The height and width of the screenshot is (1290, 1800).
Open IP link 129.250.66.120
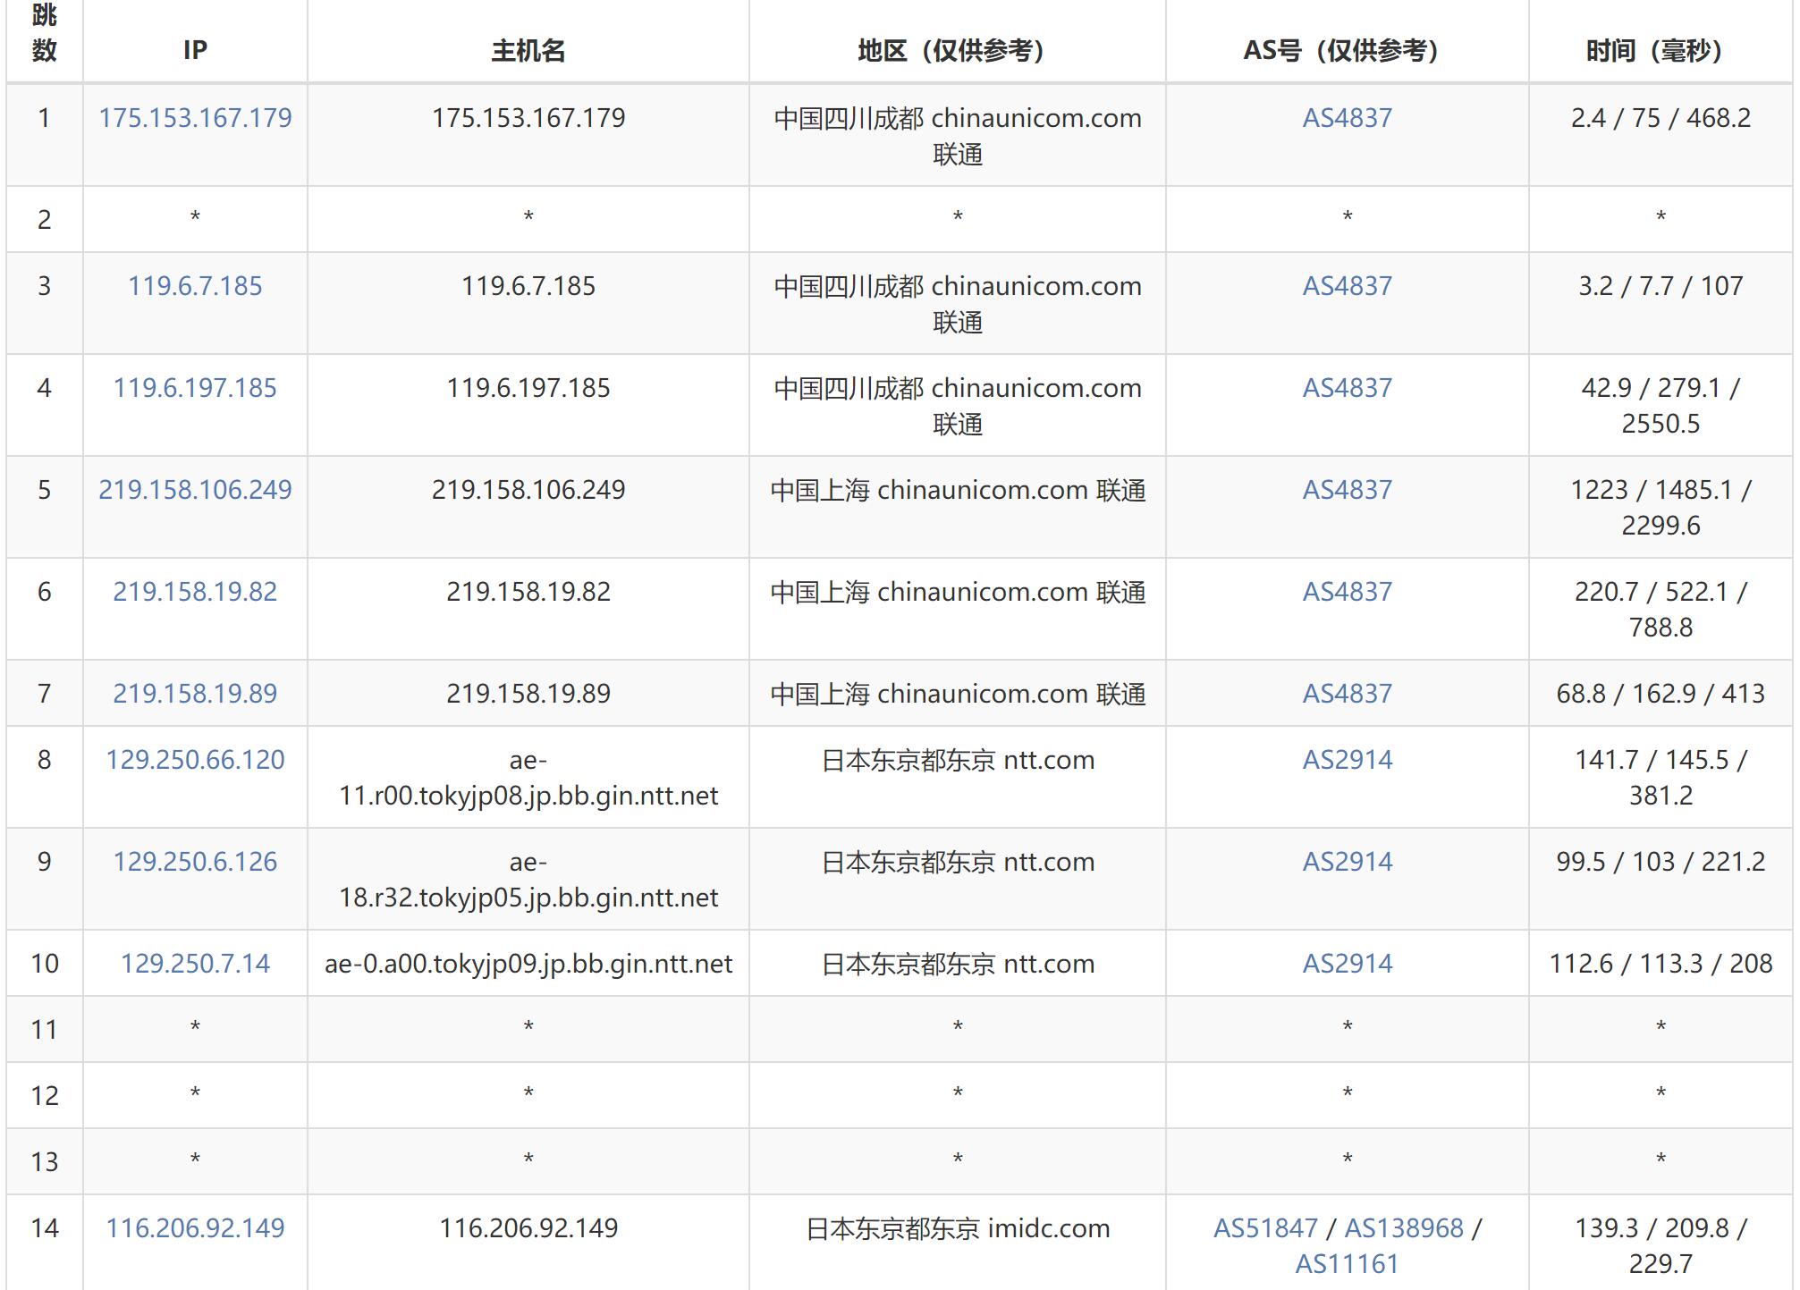[195, 760]
